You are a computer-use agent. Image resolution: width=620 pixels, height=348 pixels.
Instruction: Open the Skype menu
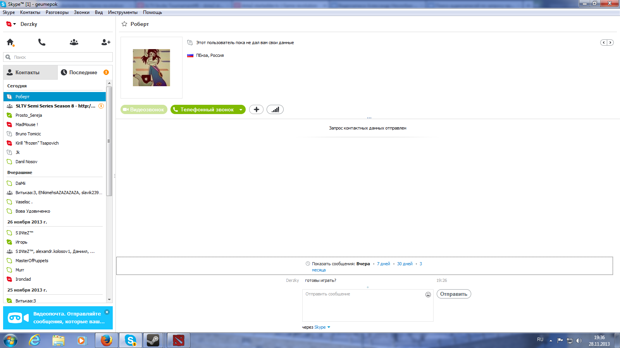[9, 12]
